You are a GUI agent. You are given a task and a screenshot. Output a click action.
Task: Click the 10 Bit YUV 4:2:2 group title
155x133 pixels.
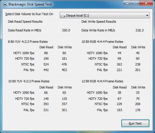coord(29,81)
